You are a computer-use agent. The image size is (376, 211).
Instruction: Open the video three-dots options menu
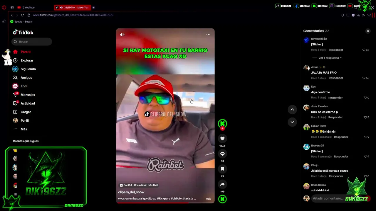click(x=208, y=35)
